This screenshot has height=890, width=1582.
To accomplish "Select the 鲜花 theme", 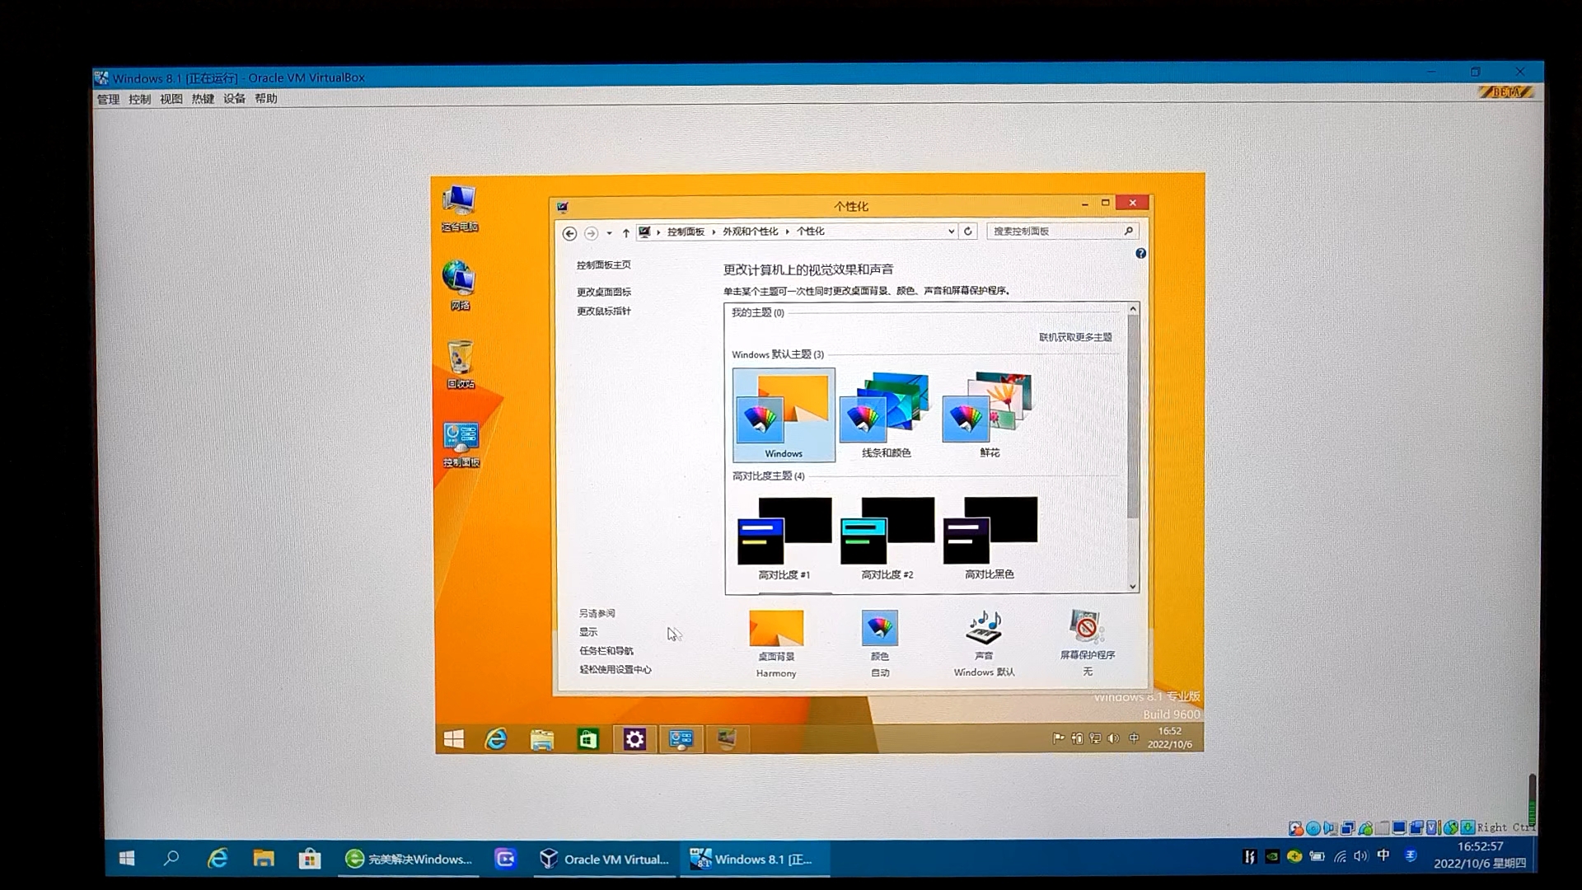I will pos(987,404).
